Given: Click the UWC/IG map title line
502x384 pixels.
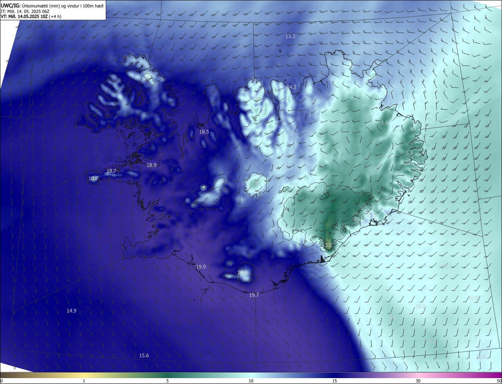Looking at the screenshot, I should 52,5.
